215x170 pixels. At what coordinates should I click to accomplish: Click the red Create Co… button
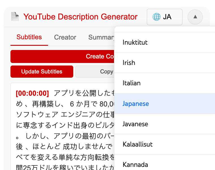(x=62, y=56)
